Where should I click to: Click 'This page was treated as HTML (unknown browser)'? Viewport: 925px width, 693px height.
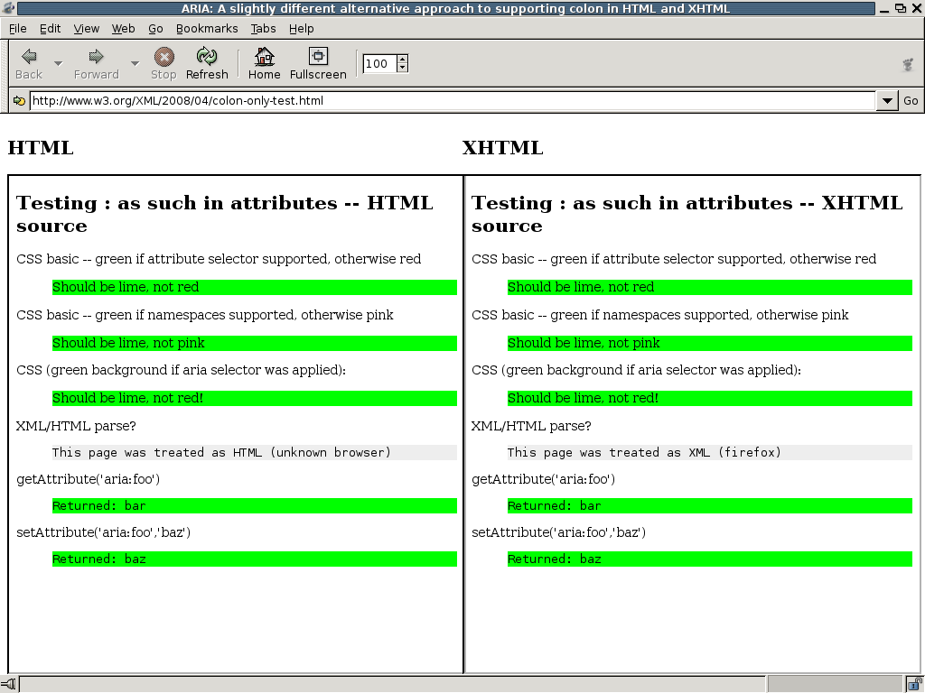(x=221, y=453)
